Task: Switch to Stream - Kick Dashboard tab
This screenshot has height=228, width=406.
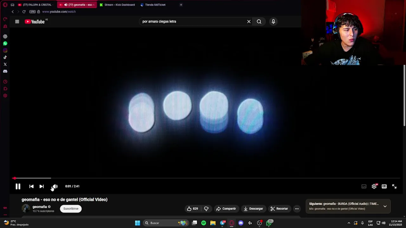Action: (117, 5)
